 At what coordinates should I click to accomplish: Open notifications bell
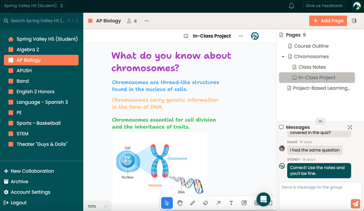(291, 6)
